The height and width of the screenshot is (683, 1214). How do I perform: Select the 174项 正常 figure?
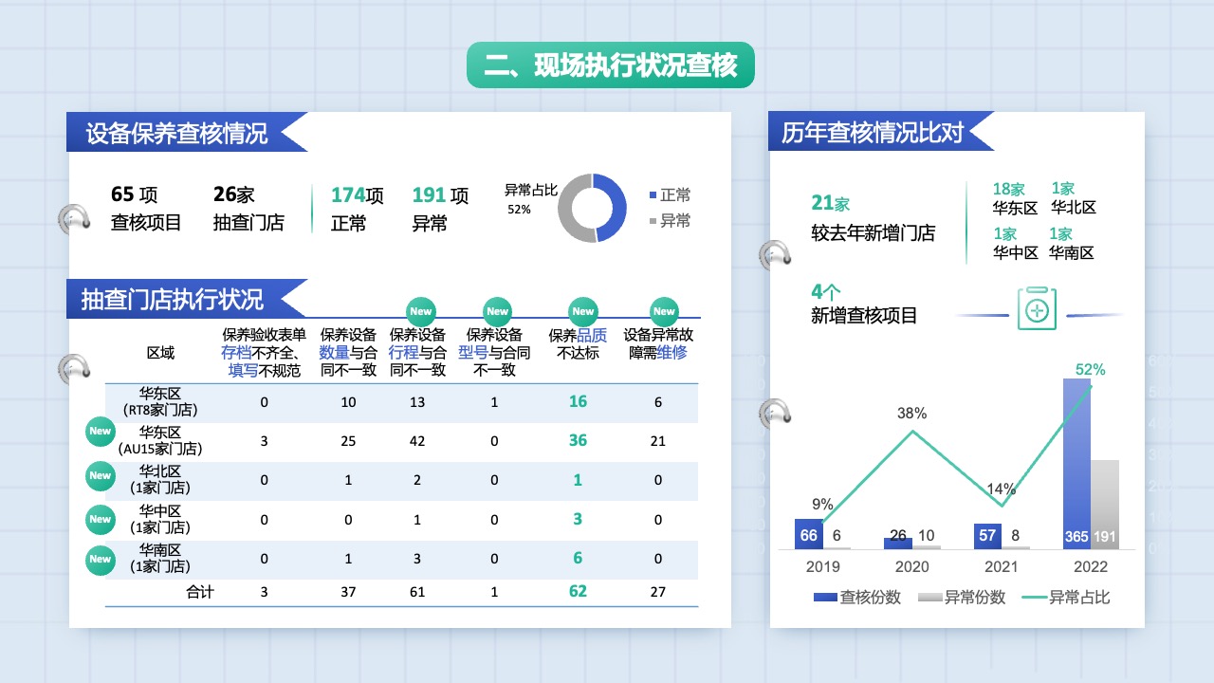pyautogui.click(x=358, y=209)
